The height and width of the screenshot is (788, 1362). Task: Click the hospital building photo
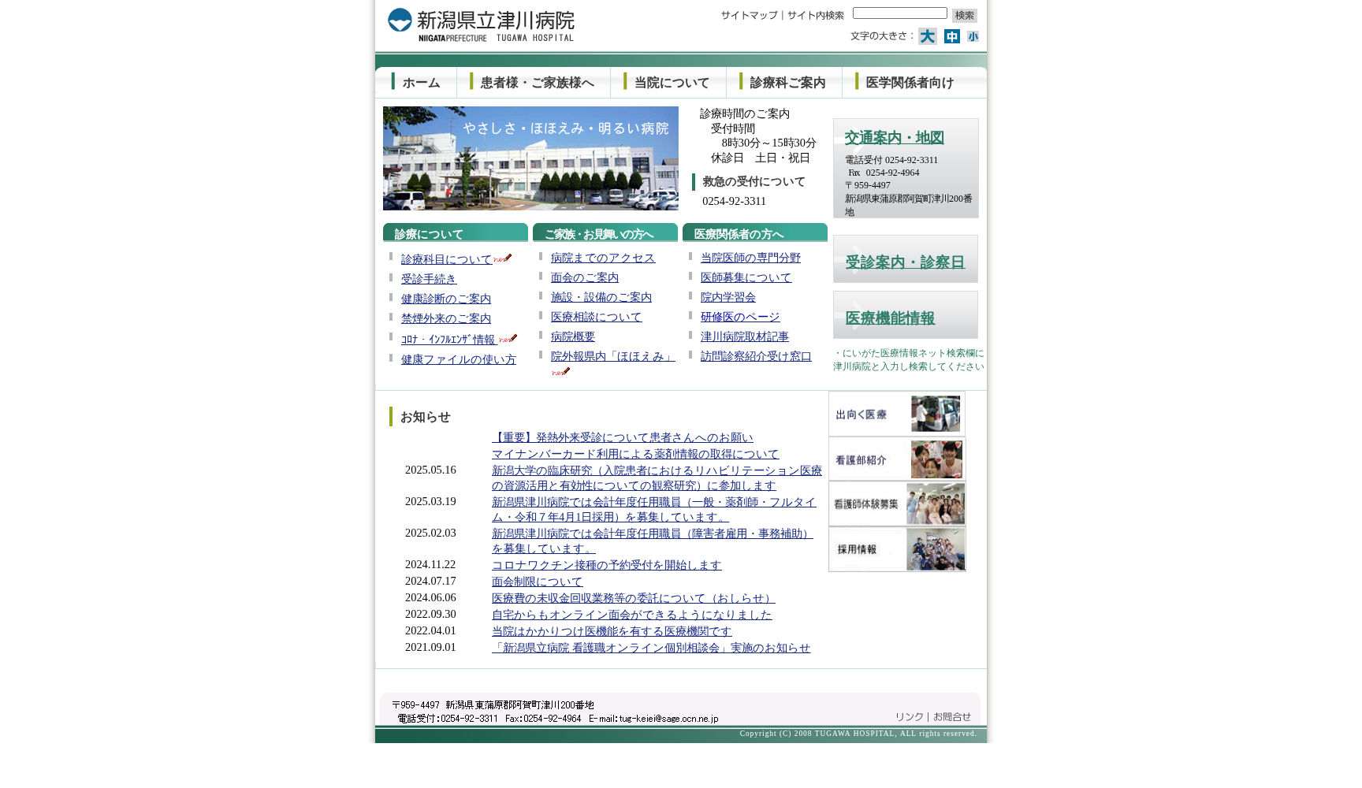(530, 158)
